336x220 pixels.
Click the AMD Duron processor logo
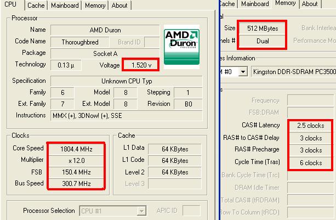(182, 47)
